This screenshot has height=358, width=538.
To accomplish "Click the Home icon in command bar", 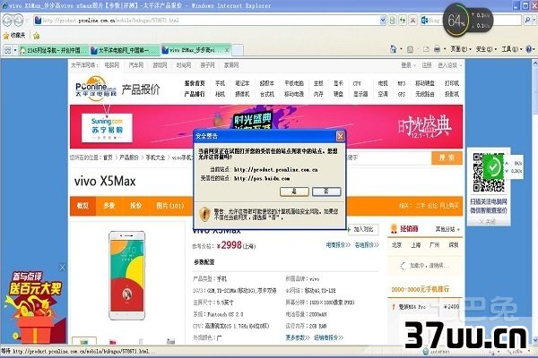I will 394,49.
